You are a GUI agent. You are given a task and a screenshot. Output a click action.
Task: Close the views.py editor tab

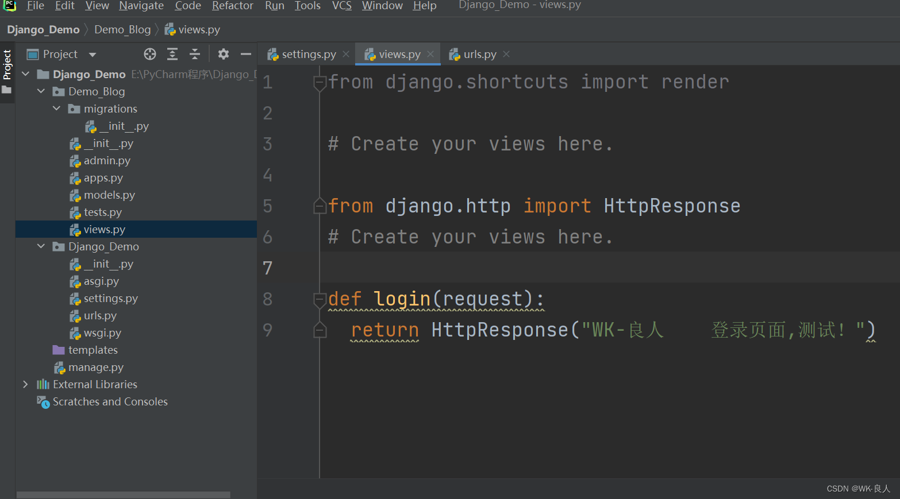coord(430,54)
